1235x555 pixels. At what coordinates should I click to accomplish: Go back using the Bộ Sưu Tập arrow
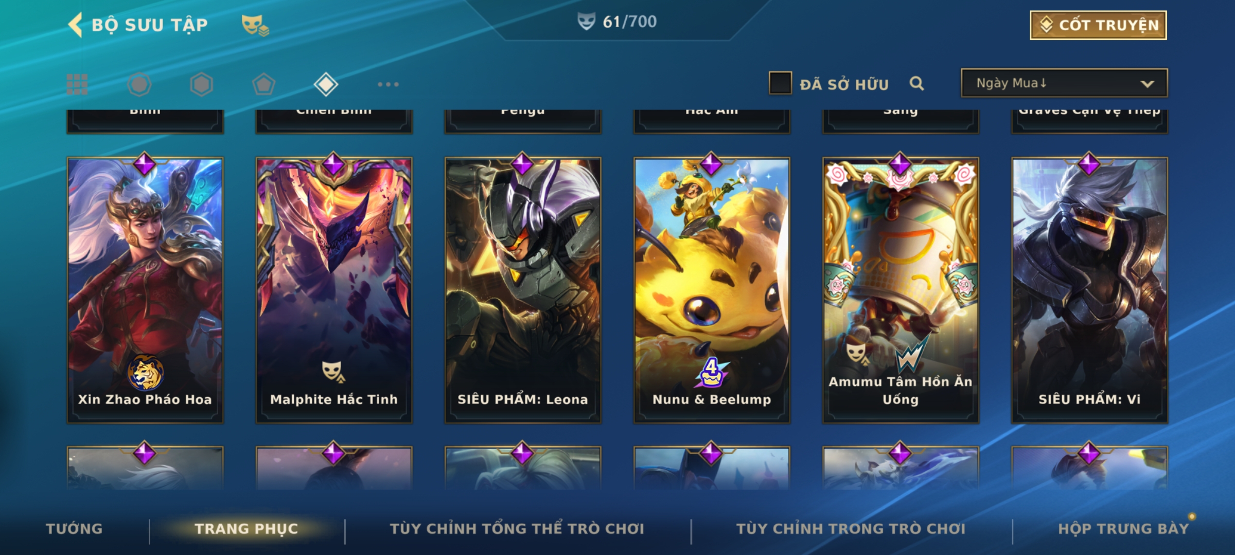[75, 25]
